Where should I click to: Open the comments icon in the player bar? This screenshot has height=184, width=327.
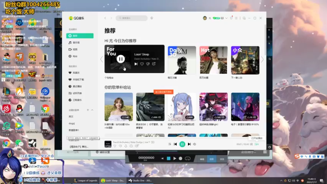click(131, 146)
